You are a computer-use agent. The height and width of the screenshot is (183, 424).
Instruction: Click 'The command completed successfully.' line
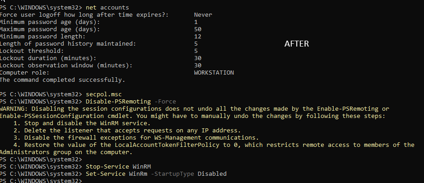point(62,80)
